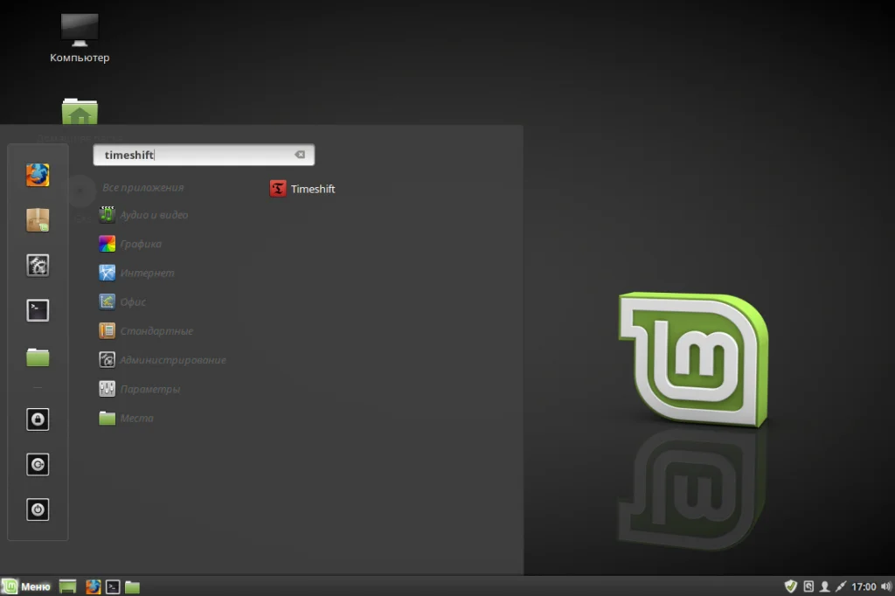Viewport: 895px width, 596px height.
Task: Select the Офис category
Action: [x=122, y=301]
